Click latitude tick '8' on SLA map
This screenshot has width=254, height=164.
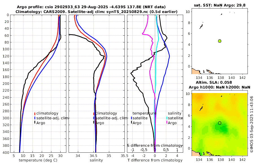click(x=189, y=105)
